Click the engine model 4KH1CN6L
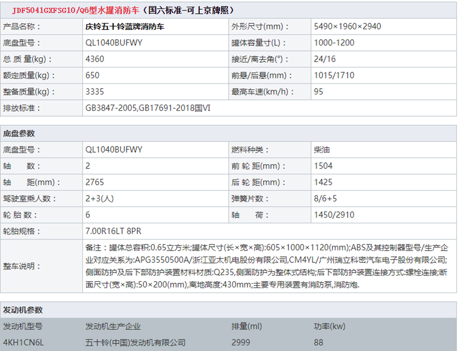 [x=23, y=343]
